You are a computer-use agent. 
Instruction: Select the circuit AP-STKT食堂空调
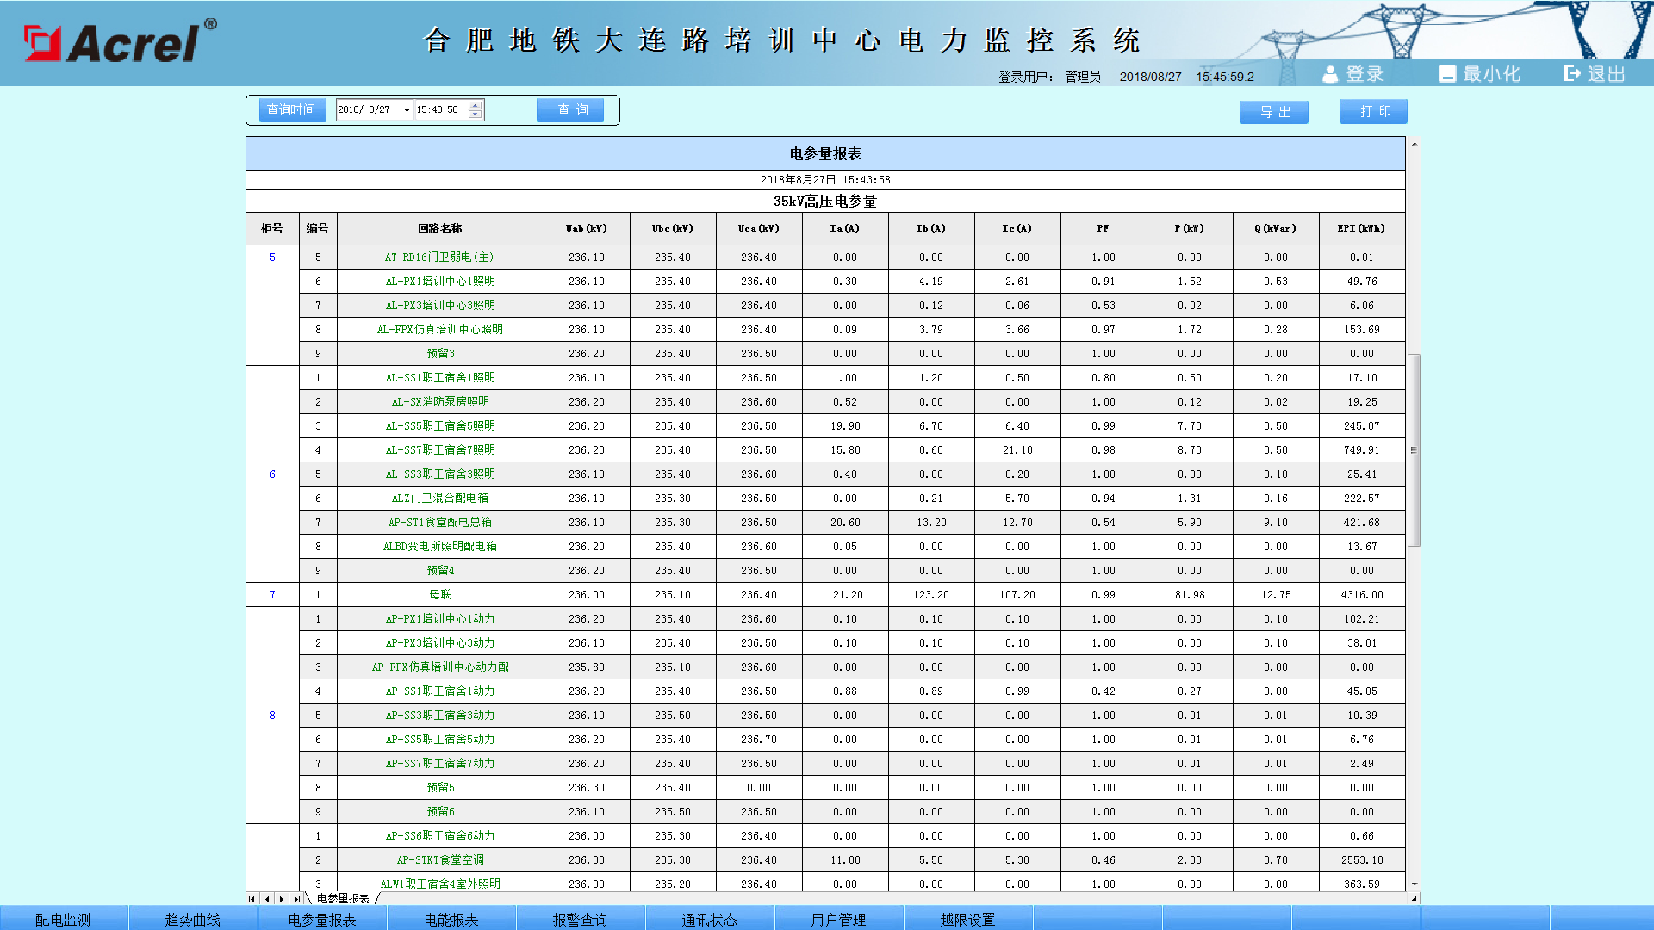click(440, 860)
